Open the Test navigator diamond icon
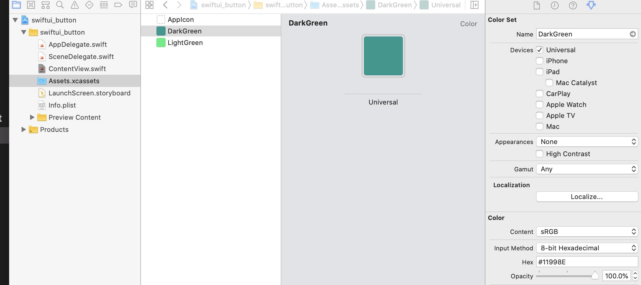Viewport: 641px width, 285px height. pos(89,5)
